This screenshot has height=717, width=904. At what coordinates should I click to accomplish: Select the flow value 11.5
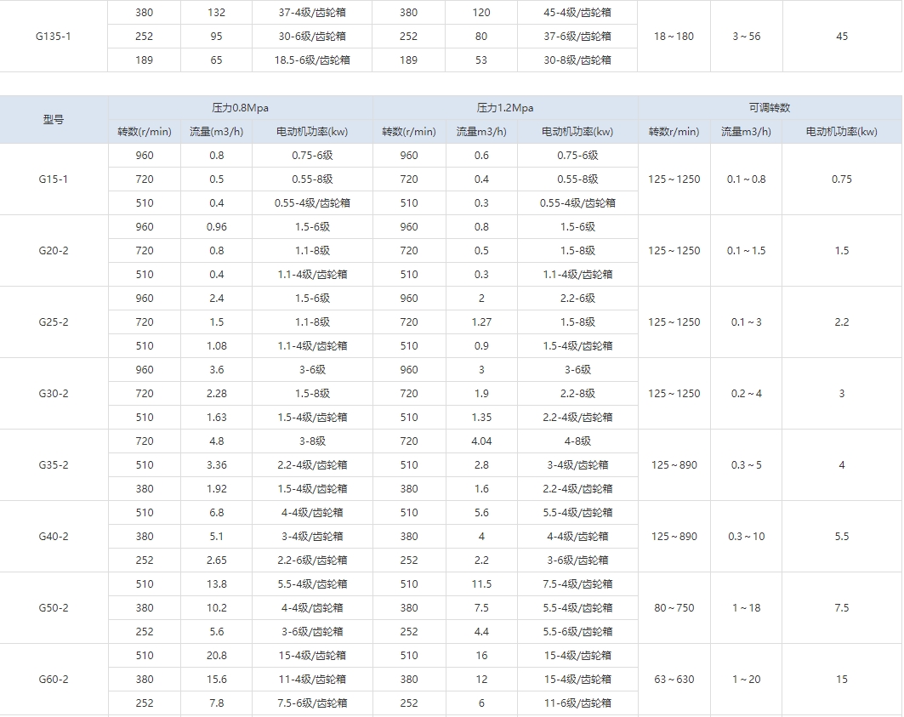[x=481, y=584]
